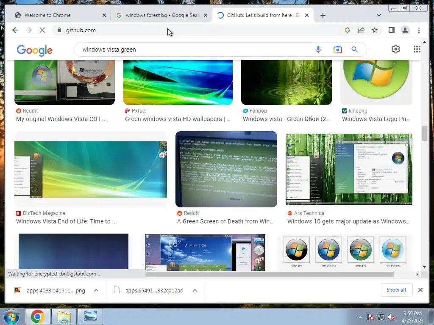Open the Windows Start menu
The image size is (434, 325).
pyautogui.click(x=11, y=317)
